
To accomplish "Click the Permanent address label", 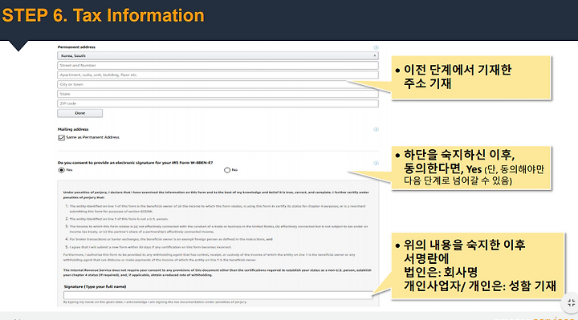I will coord(76,47).
